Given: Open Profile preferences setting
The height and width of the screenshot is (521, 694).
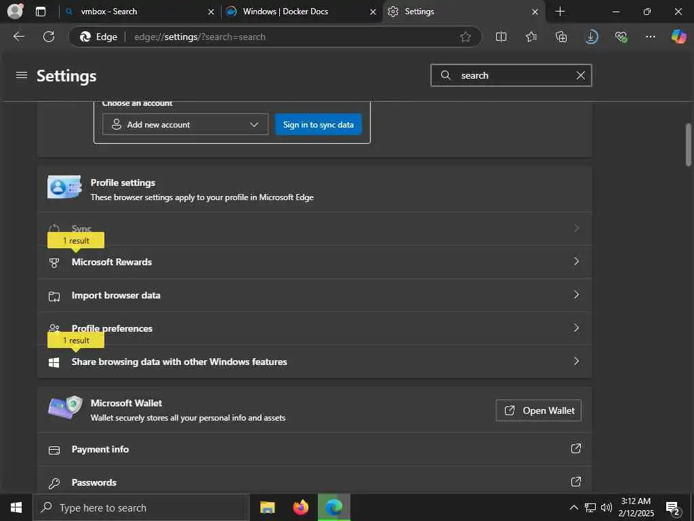Looking at the screenshot, I should point(314,328).
